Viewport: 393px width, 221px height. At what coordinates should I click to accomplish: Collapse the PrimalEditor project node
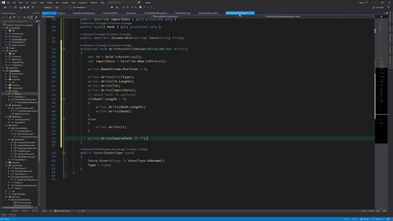coord(4,71)
